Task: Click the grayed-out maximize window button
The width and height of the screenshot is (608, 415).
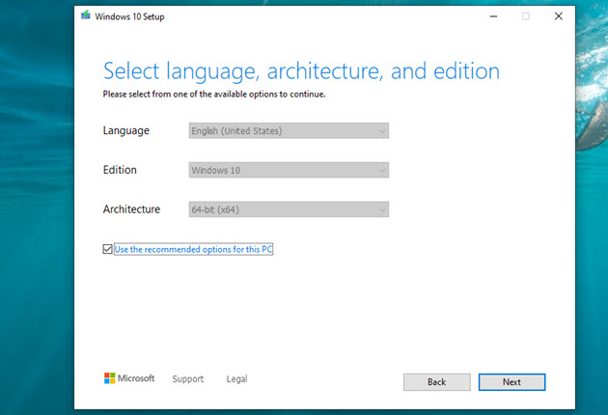Action: pos(526,16)
